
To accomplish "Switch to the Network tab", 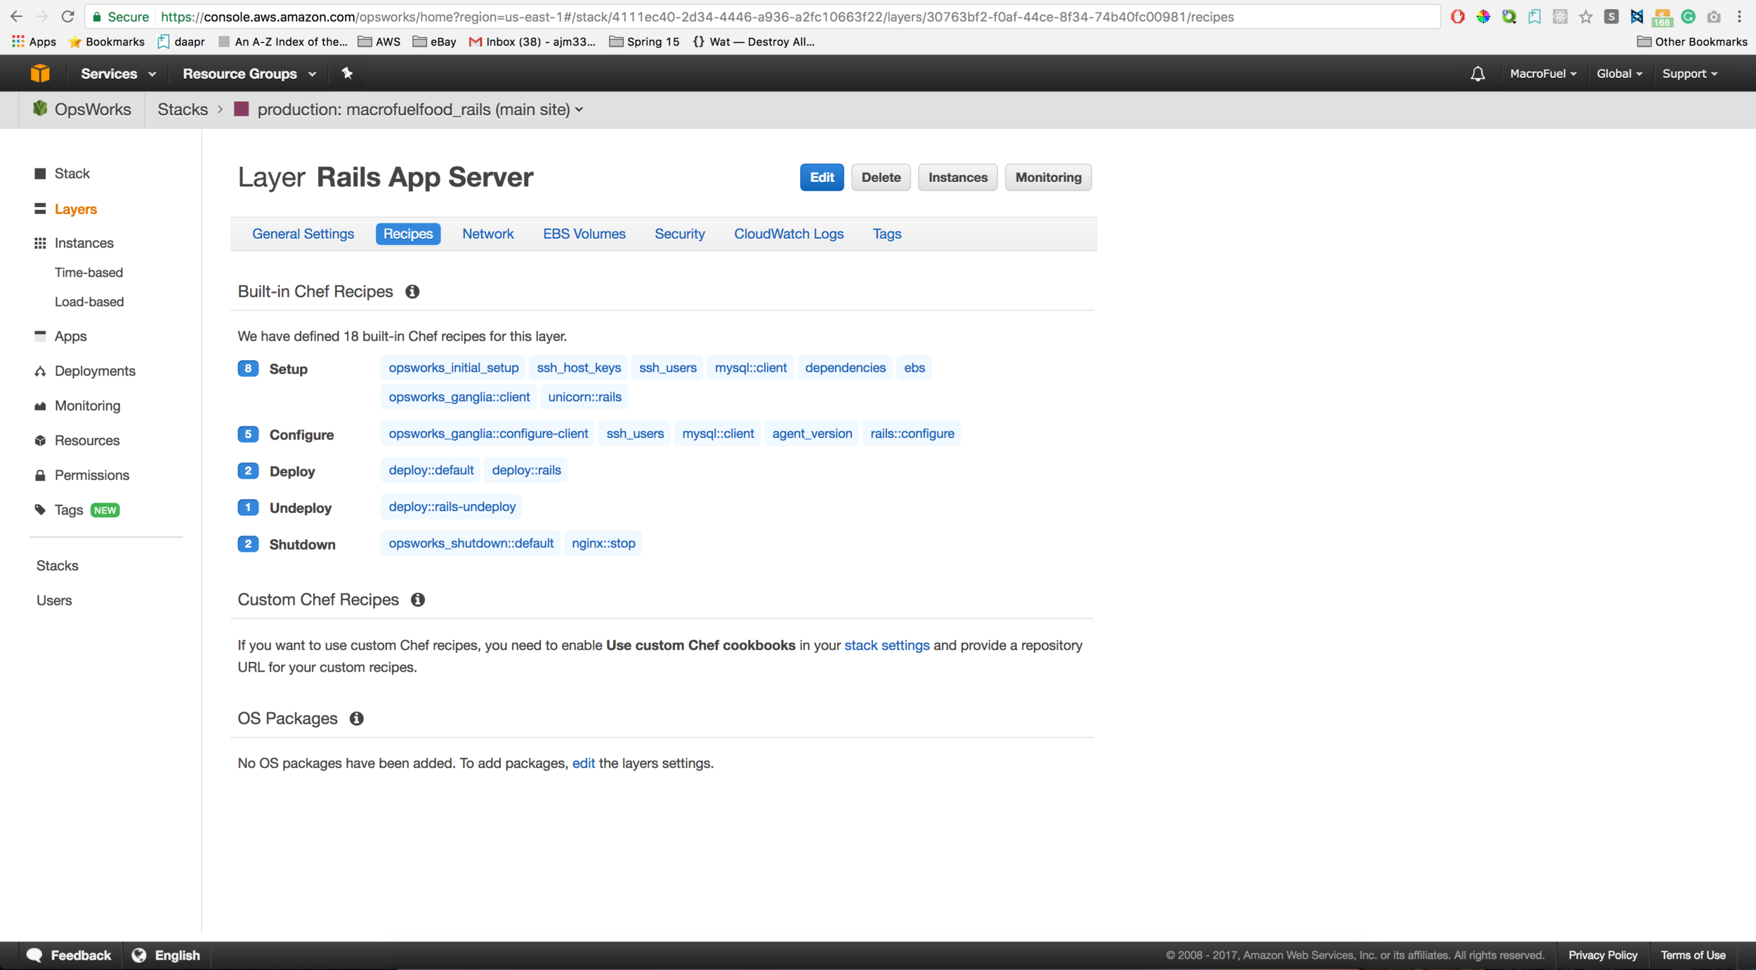I will (x=487, y=233).
